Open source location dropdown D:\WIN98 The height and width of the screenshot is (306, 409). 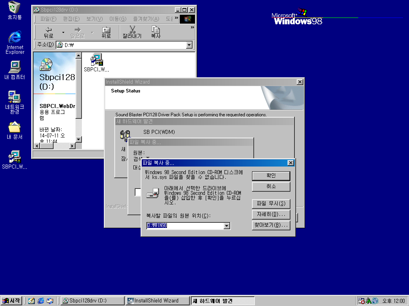point(227,226)
